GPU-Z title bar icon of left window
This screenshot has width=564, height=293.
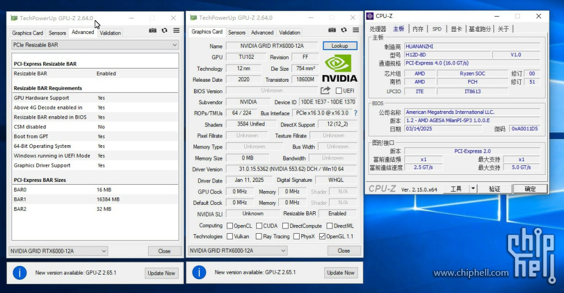[14, 18]
